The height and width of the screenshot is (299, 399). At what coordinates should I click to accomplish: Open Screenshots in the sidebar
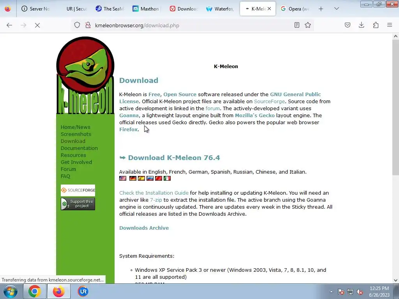76,134
